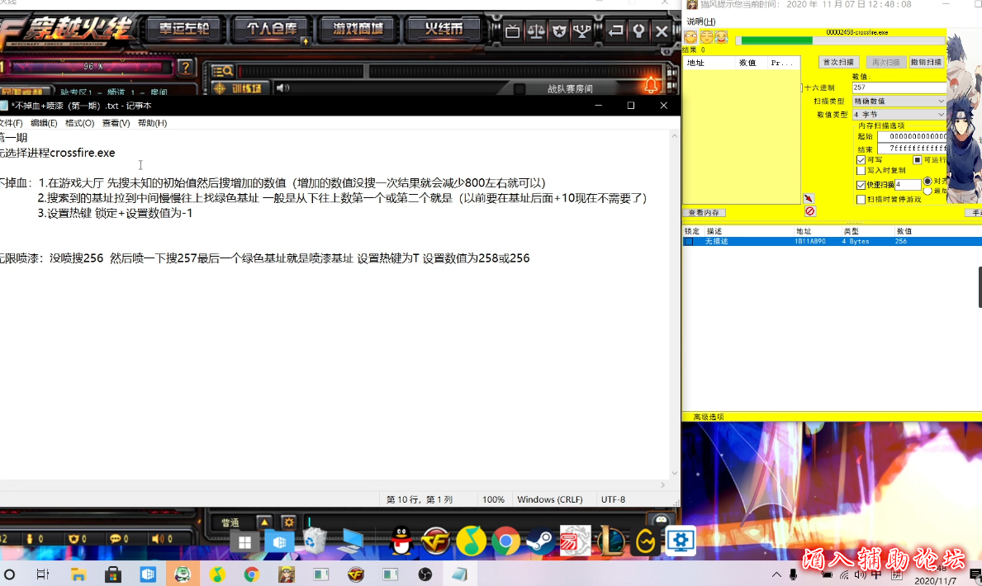Open Steam from the dock

(x=540, y=541)
